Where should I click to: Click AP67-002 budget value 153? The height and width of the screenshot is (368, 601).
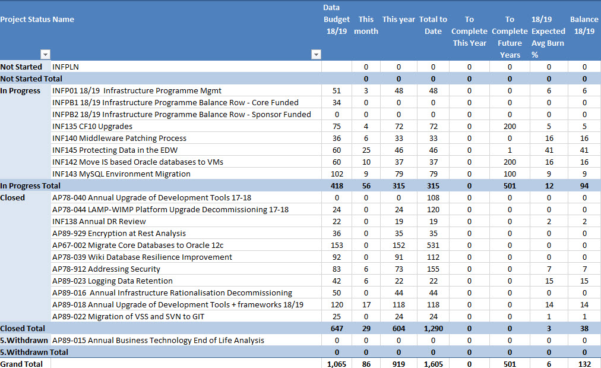(x=337, y=245)
